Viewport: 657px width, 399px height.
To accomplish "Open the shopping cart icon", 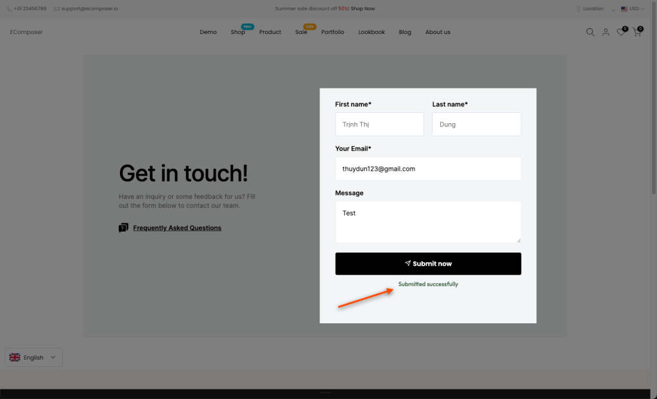I will [x=636, y=32].
